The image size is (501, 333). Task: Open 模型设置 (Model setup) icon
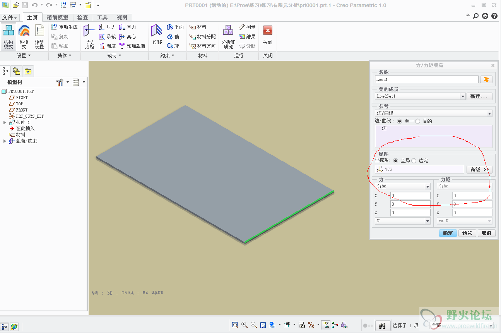39,36
